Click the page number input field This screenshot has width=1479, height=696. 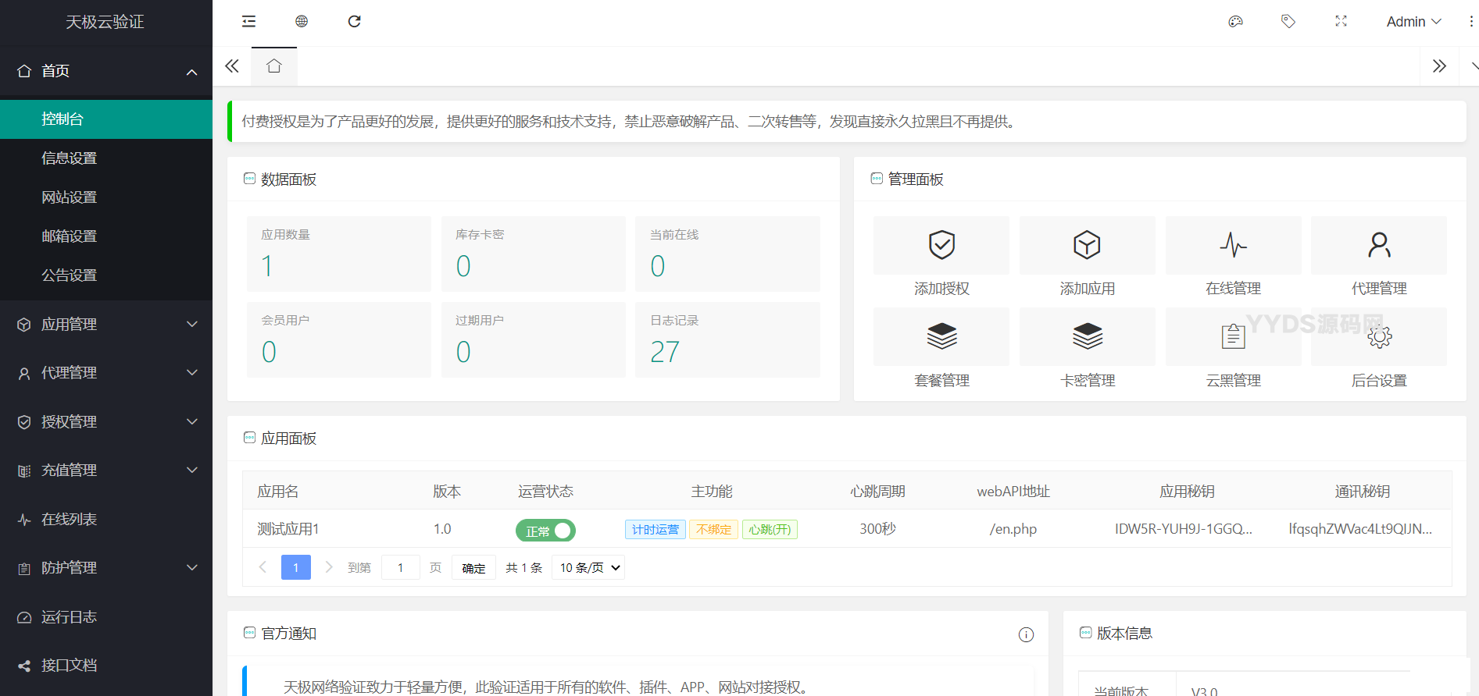click(x=401, y=567)
